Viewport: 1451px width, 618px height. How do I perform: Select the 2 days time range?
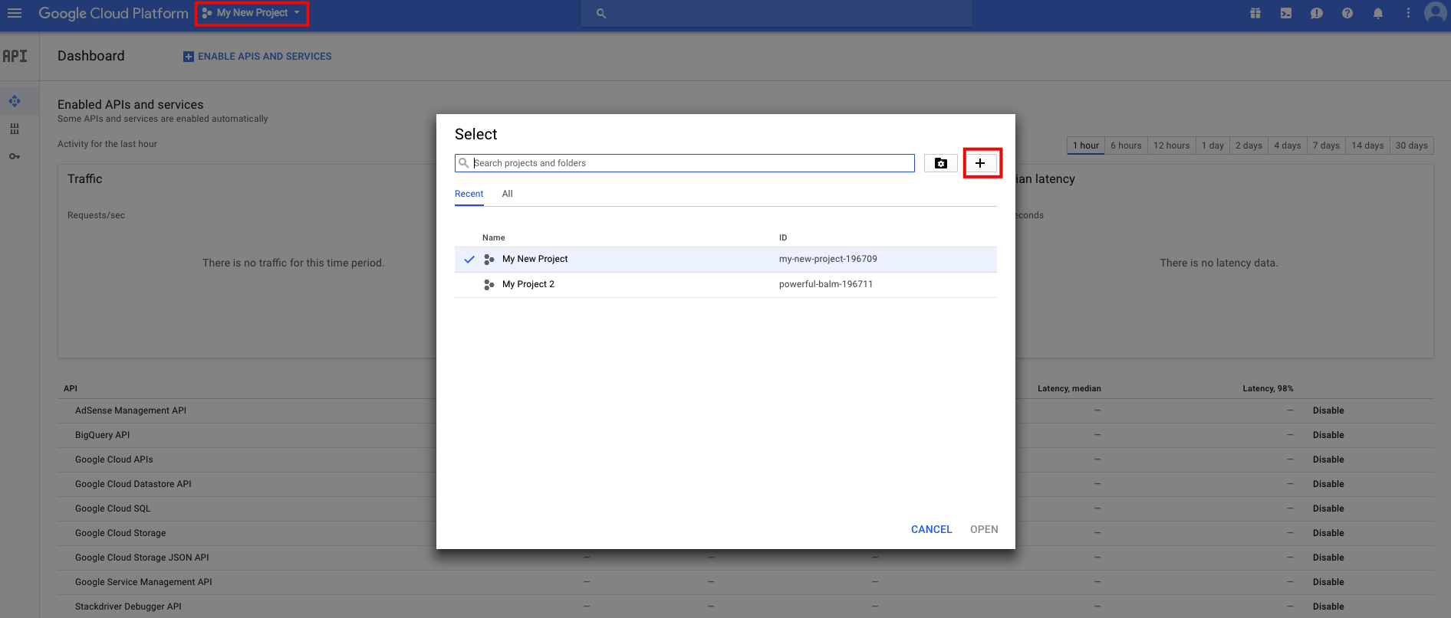coord(1249,146)
